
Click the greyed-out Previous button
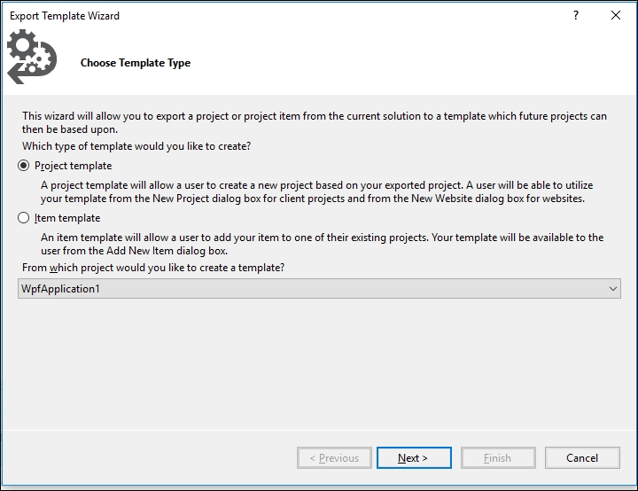click(334, 458)
